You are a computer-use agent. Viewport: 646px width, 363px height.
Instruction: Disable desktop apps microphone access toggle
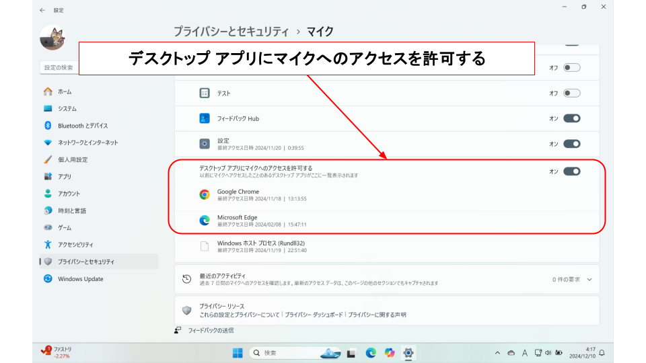[x=571, y=171]
